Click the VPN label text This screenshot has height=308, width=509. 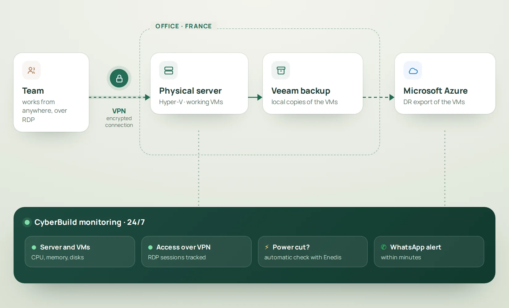pyautogui.click(x=119, y=111)
